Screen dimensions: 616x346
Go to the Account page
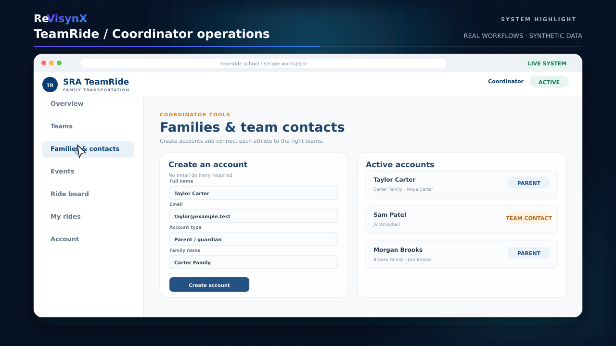coord(65,239)
